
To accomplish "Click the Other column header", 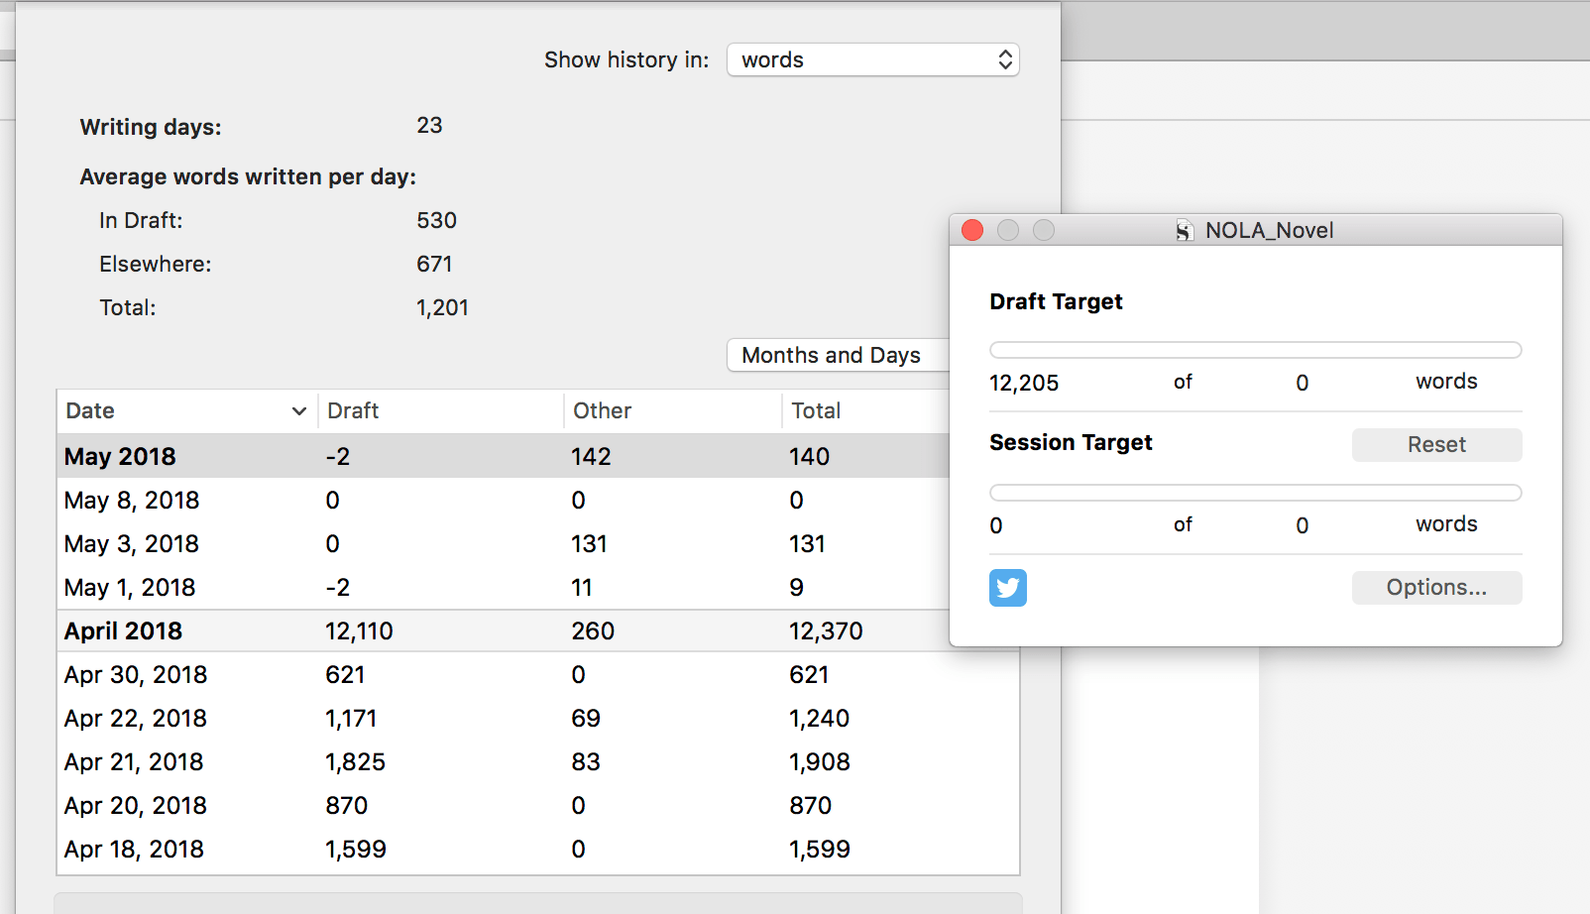I will pos(602,411).
